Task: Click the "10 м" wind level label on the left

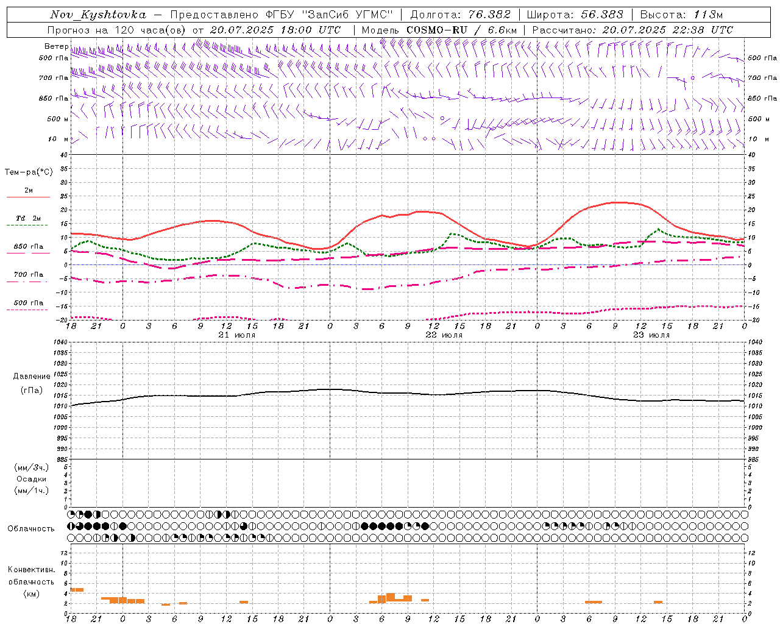Action: [58, 139]
